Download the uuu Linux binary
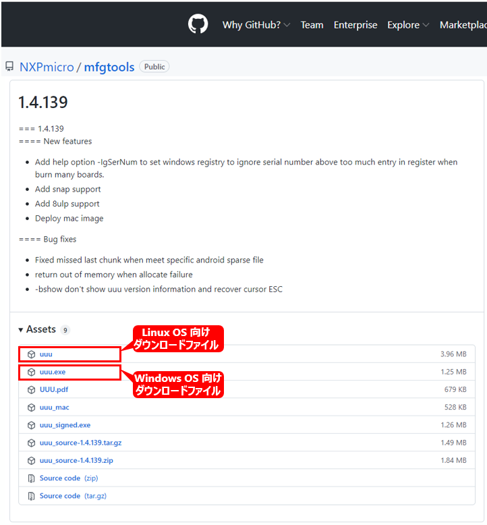The height and width of the screenshot is (525, 487). point(46,354)
